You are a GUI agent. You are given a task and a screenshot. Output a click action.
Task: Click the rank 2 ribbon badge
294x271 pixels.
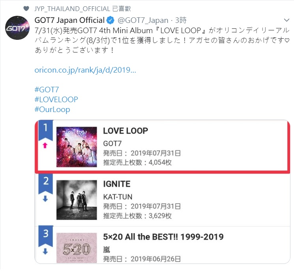pos(45,182)
